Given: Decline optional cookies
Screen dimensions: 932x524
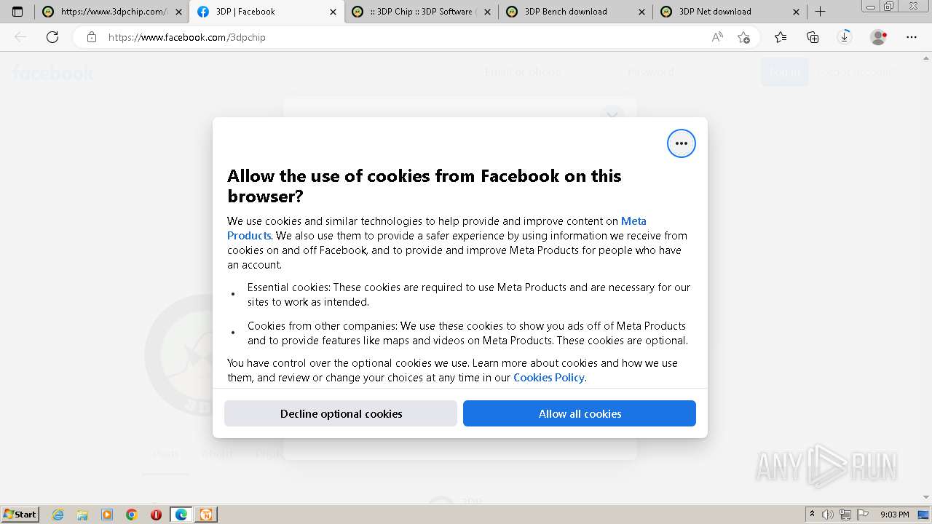Looking at the screenshot, I should 341,413.
